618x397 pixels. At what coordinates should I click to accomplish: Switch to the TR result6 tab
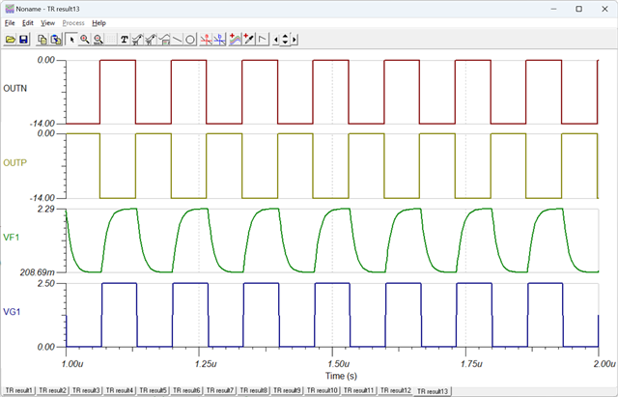click(x=186, y=390)
